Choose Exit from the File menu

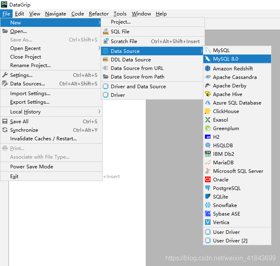coord(52,177)
